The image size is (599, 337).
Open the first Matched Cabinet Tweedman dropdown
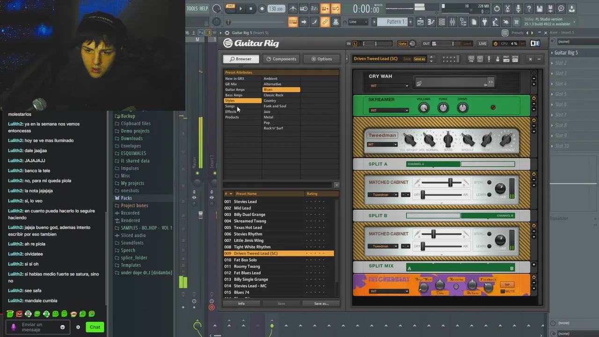click(383, 195)
